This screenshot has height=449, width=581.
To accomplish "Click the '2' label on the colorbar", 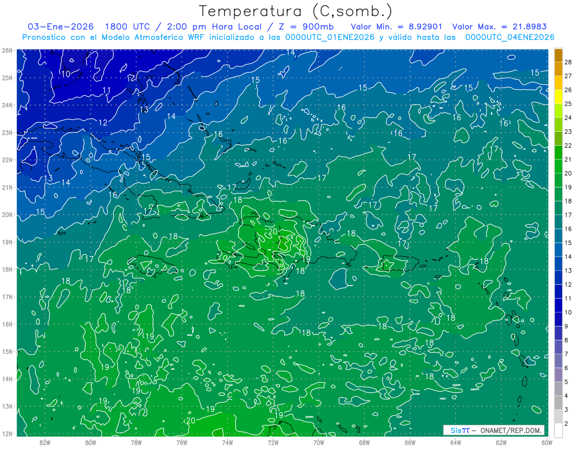I will point(567,423).
